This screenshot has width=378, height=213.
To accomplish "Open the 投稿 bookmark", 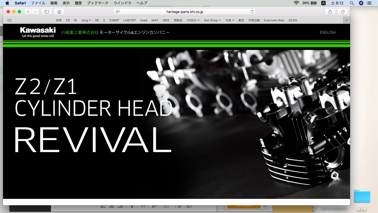I will (x=59, y=20).
